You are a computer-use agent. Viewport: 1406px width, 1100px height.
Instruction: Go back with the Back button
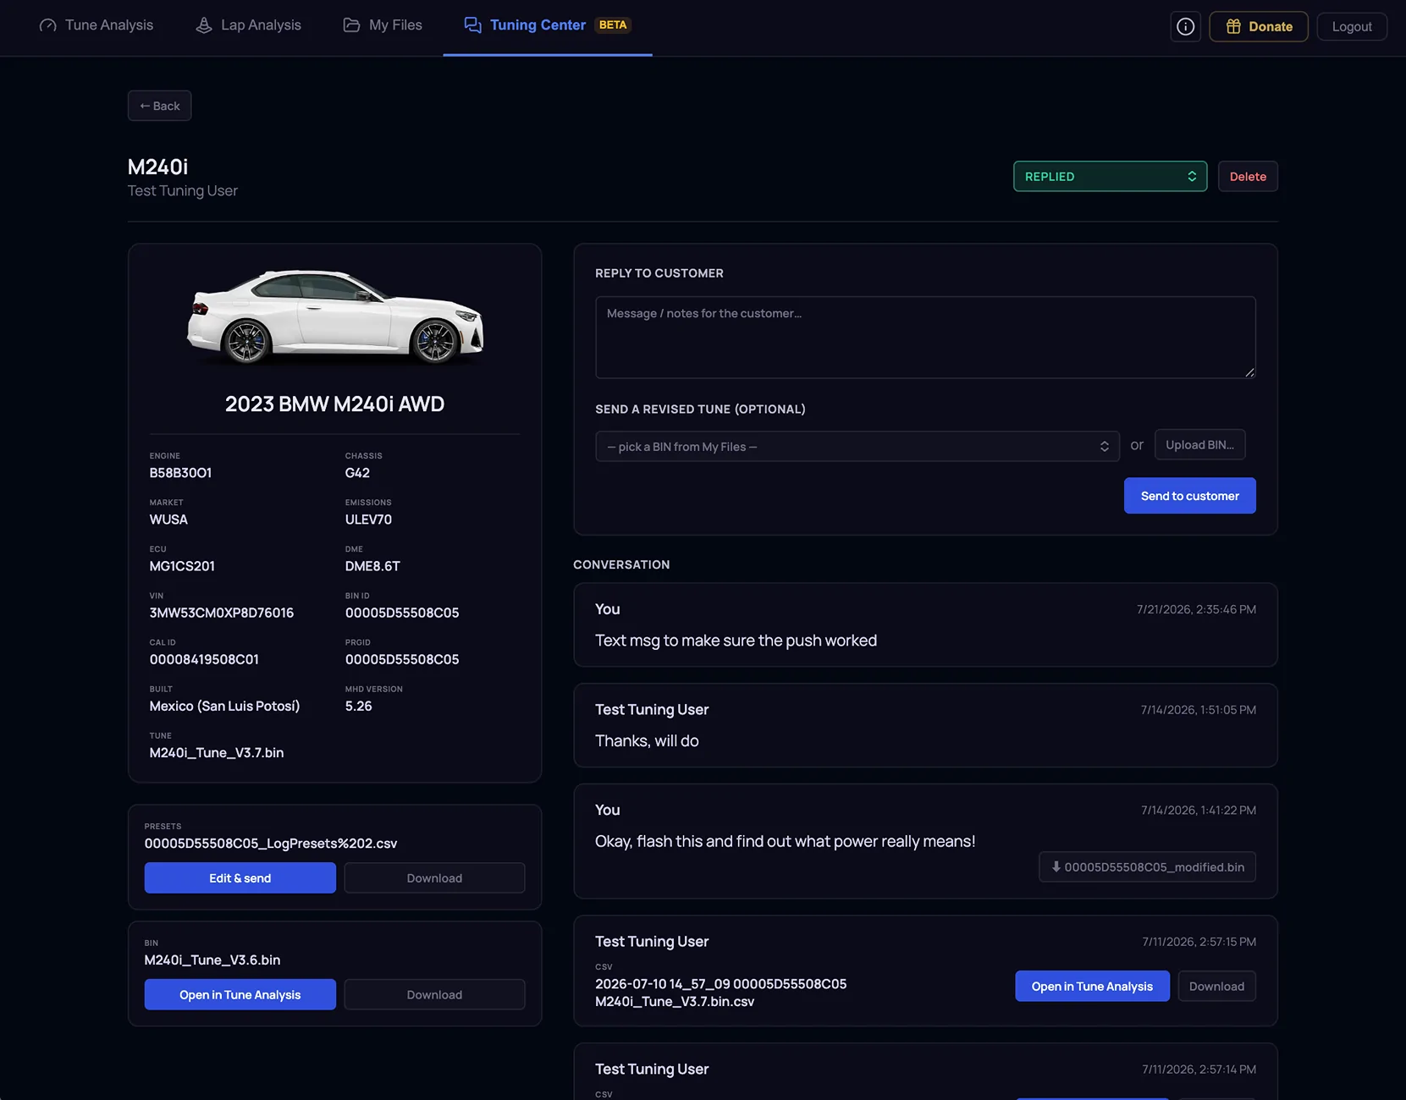pos(159,106)
